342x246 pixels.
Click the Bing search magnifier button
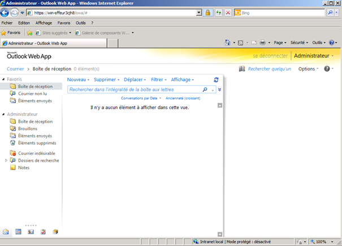point(331,12)
